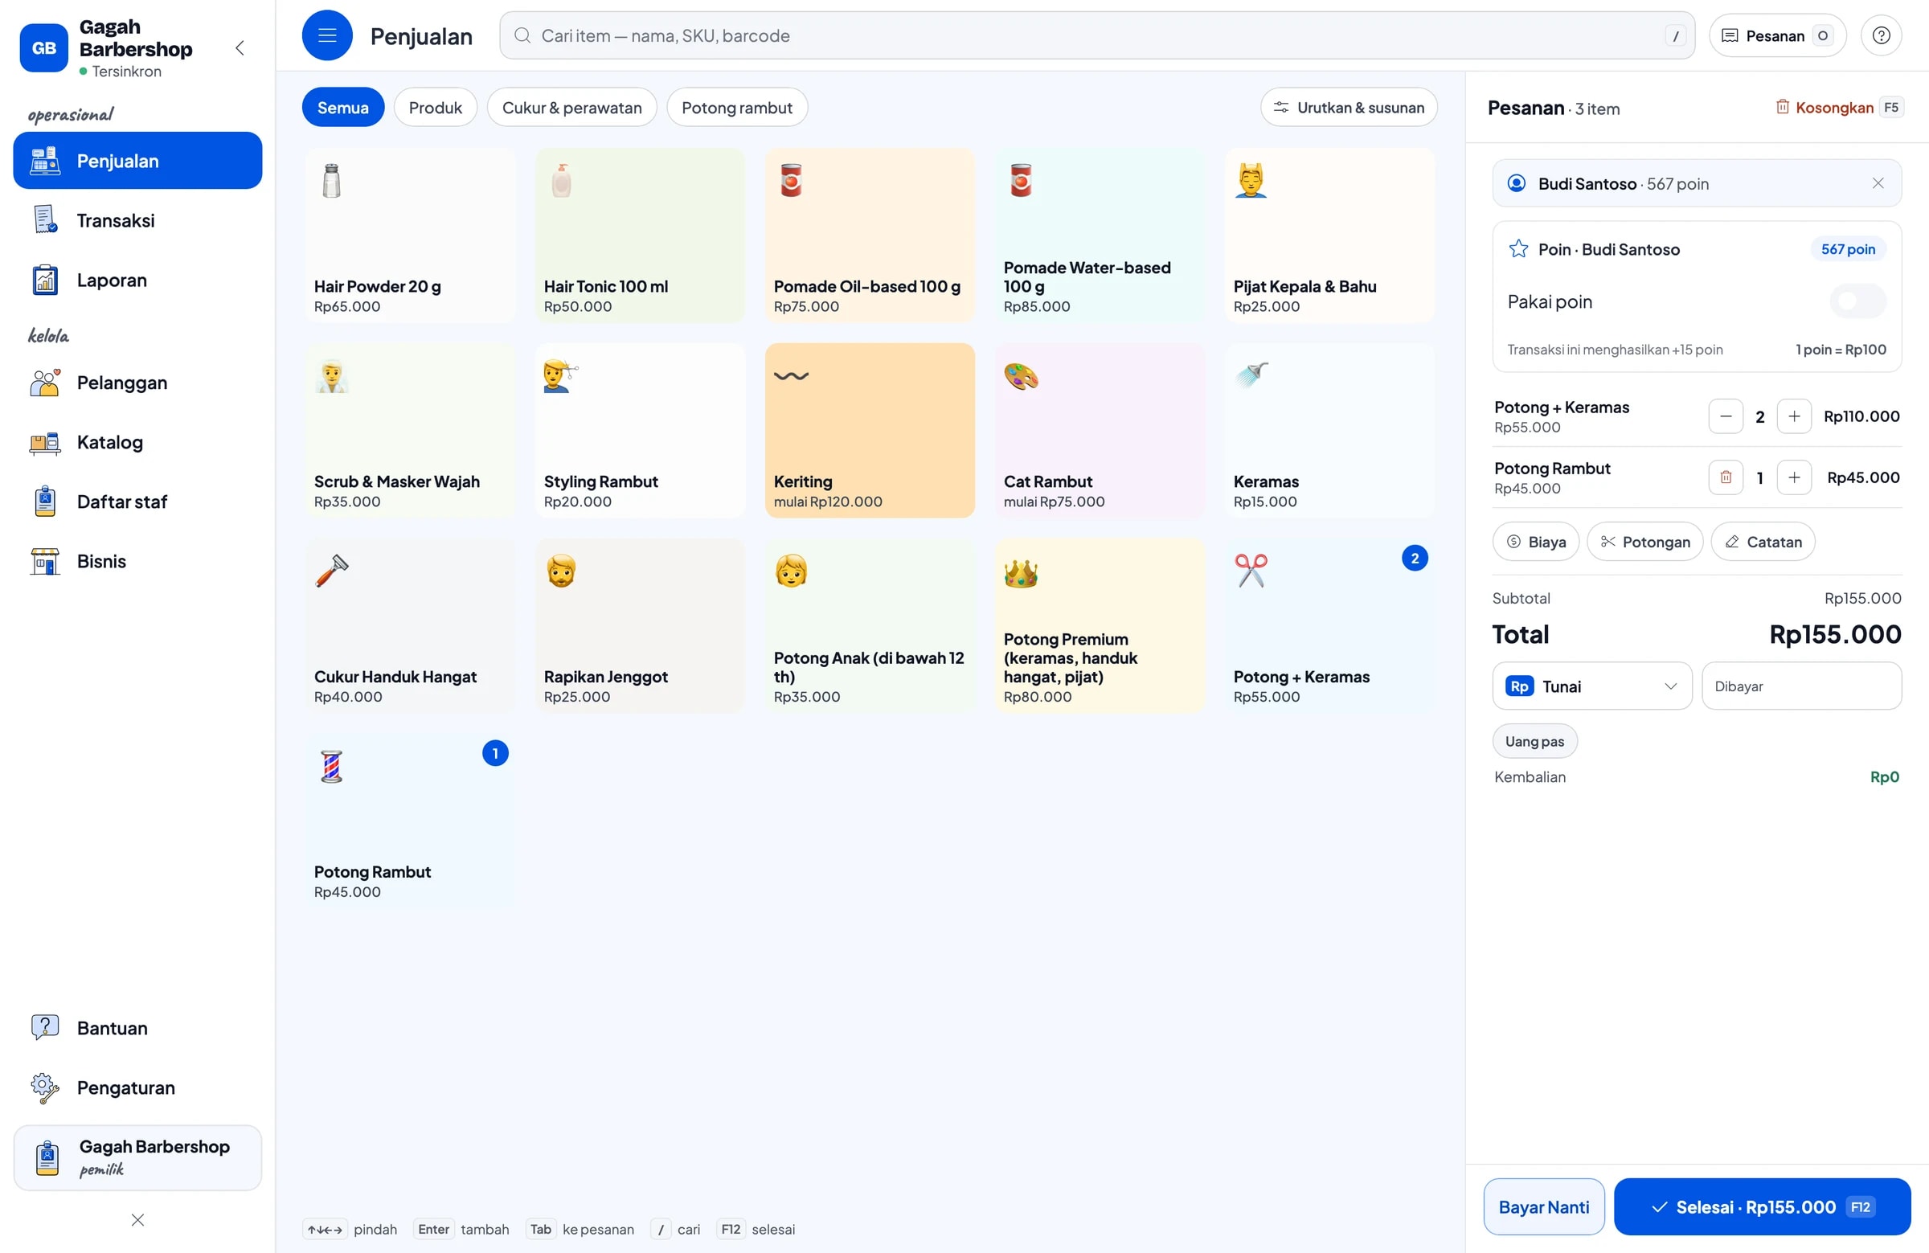The image size is (1929, 1253).
Task: Add Cukur Handuk Hangat service card
Action: (409, 625)
